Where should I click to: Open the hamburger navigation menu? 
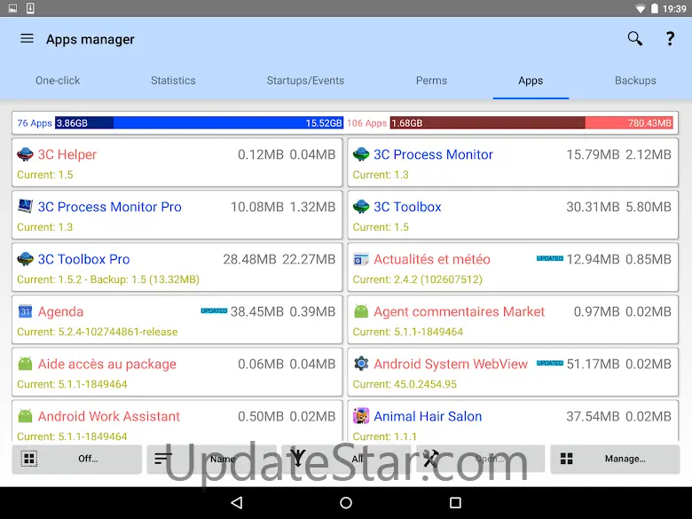coord(27,39)
